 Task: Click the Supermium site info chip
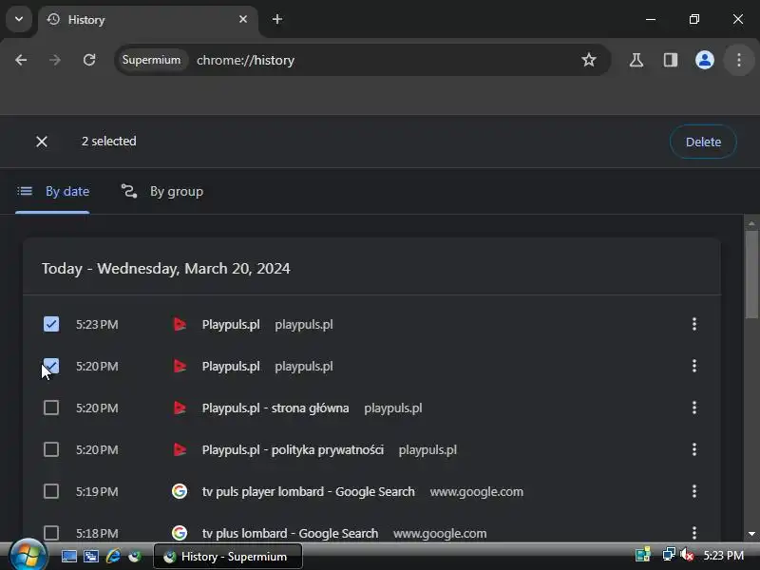[x=151, y=60]
